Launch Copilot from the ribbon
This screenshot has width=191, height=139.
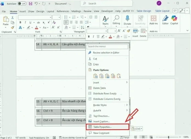[174, 20]
